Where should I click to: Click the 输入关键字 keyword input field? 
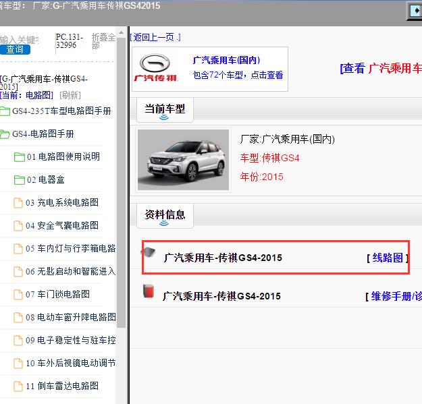coord(20,40)
